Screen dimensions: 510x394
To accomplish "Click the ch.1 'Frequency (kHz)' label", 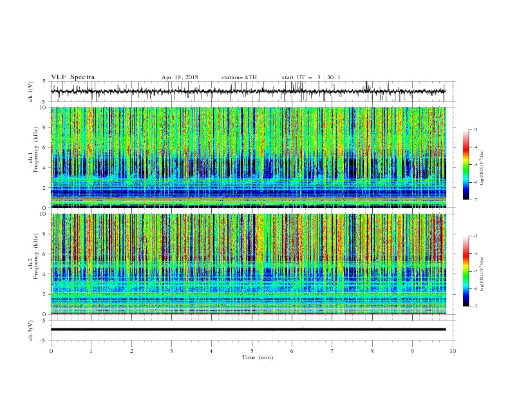I will pos(36,149).
